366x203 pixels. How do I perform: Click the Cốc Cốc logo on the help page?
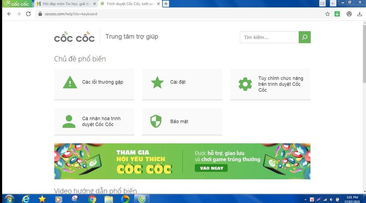coord(74,37)
